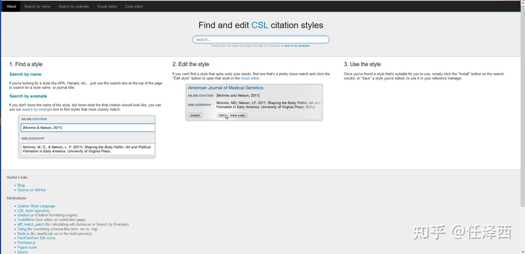This screenshot has height=254, width=525.
Task: Open the citeproc-js link
Action: click(26, 215)
